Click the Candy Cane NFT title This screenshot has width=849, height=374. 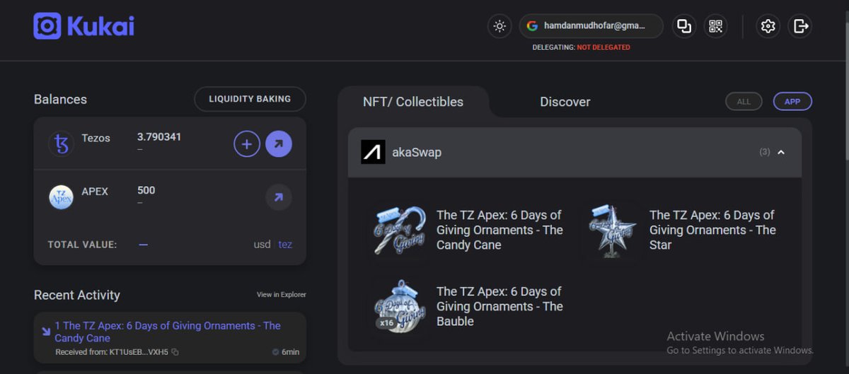pyautogui.click(x=499, y=230)
